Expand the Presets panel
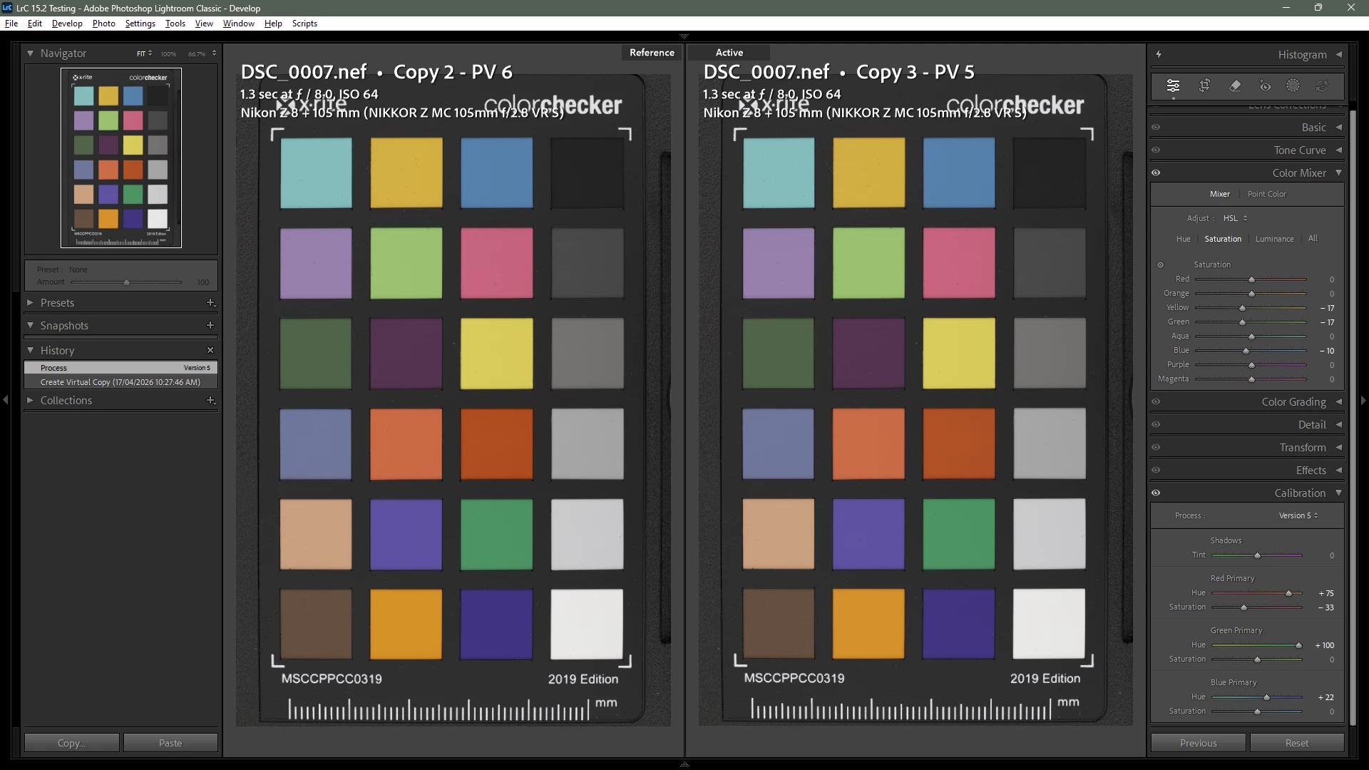Image resolution: width=1369 pixels, height=770 pixels. (x=57, y=303)
